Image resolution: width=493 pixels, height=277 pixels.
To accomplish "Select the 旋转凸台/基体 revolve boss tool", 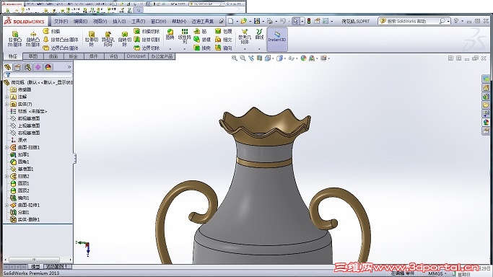I will click(x=32, y=39).
